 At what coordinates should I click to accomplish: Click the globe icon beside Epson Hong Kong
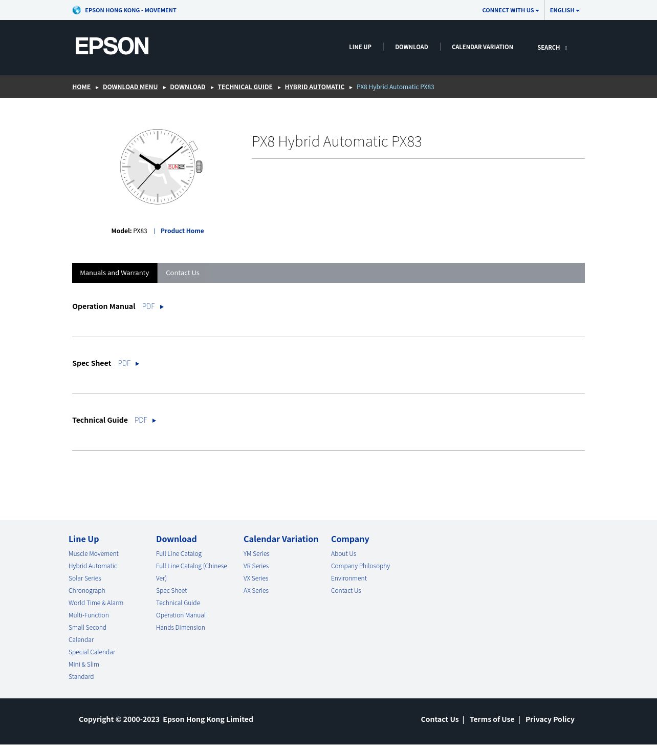(77, 10)
